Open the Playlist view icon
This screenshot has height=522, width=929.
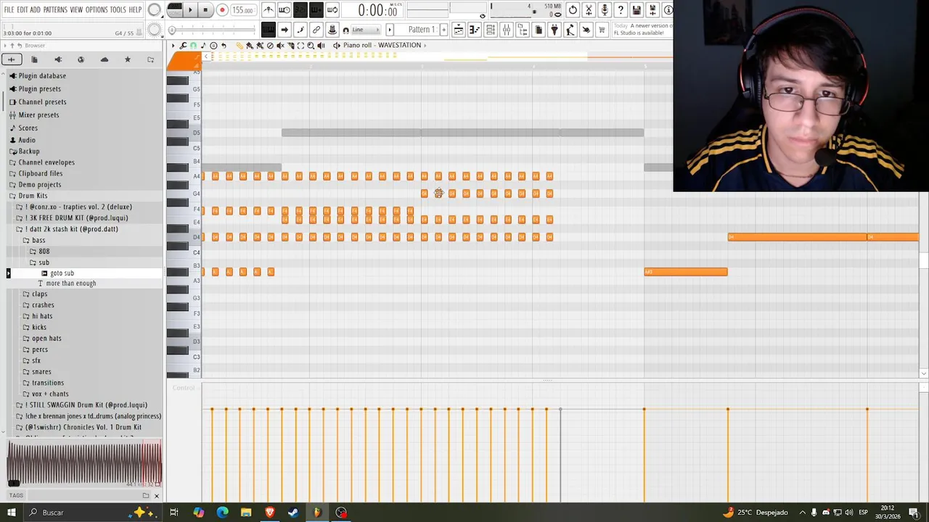tap(459, 30)
